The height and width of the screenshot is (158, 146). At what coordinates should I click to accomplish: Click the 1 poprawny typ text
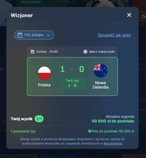[x=23, y=131]
